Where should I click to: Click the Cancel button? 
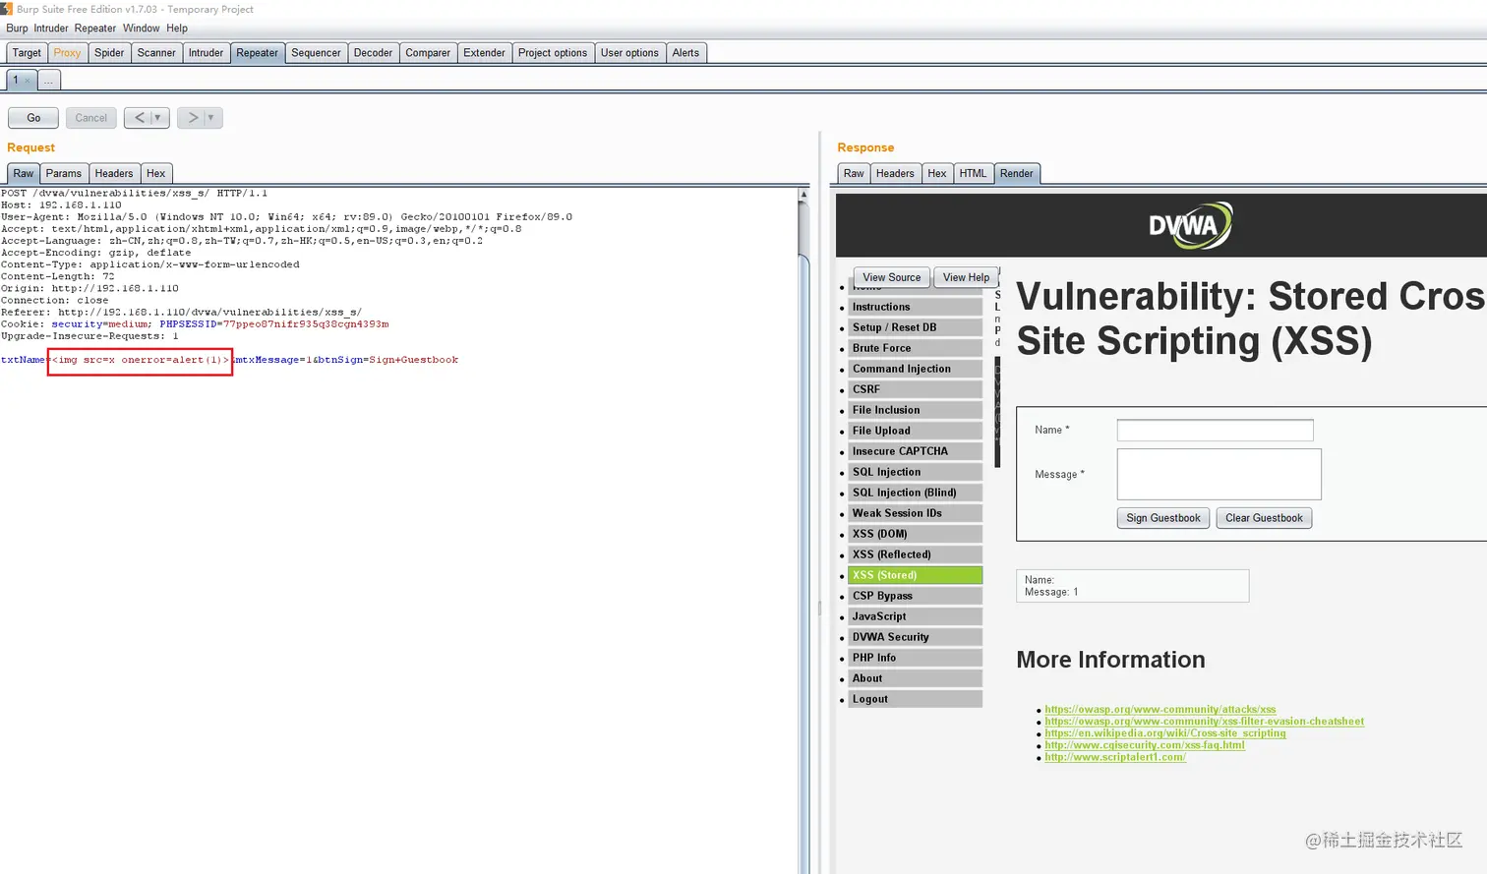(91, 118)
